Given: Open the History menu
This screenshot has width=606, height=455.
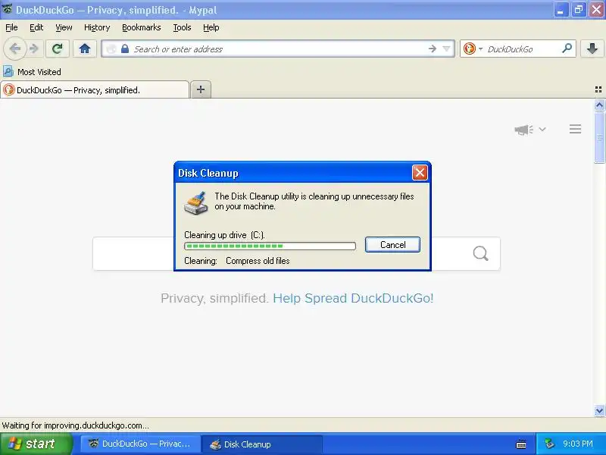Looking at the screenshot, I should pos(97,27).
